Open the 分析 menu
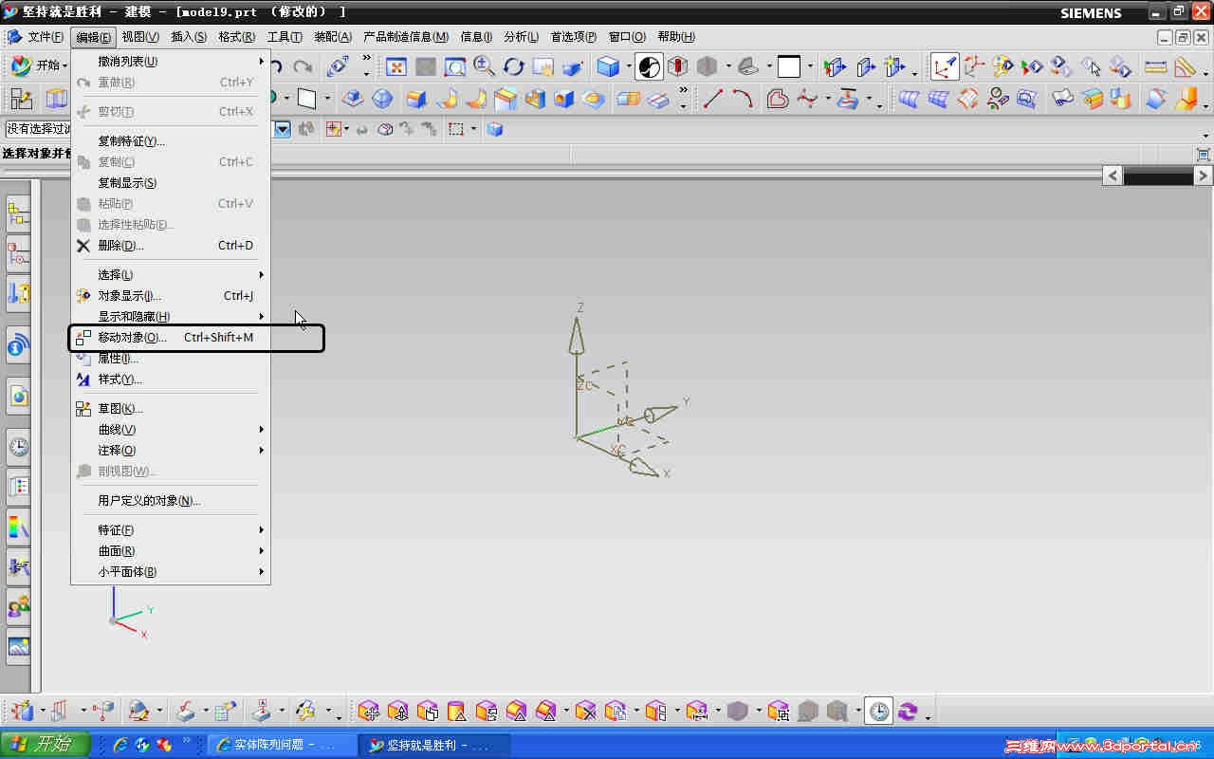This screenshot has height=759, width=1214. click(x=522, y=37)
